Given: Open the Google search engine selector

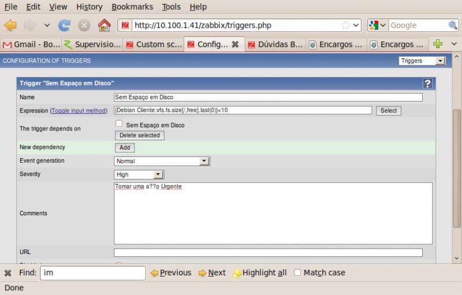Looking at the screenshot, I should point(378,25).
